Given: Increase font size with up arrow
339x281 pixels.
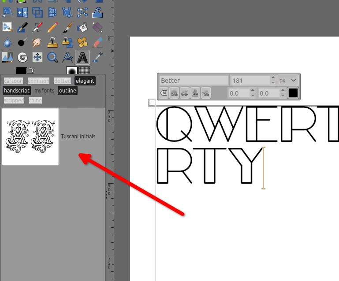Looking at the screenshot, I should coord(273,78).
